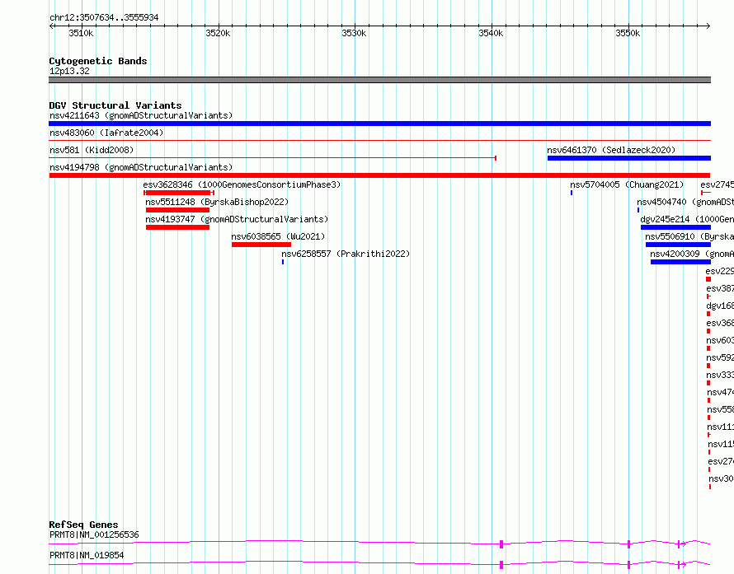Open the nsv5704005 (Chuang2021) label
This screenshot has height=574, width=734.
pyautogui.click(x=627, y=184)
